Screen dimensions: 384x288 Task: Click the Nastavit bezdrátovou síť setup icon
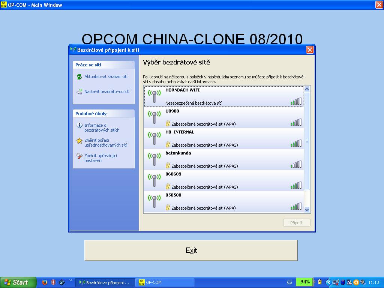click(79, 91)
